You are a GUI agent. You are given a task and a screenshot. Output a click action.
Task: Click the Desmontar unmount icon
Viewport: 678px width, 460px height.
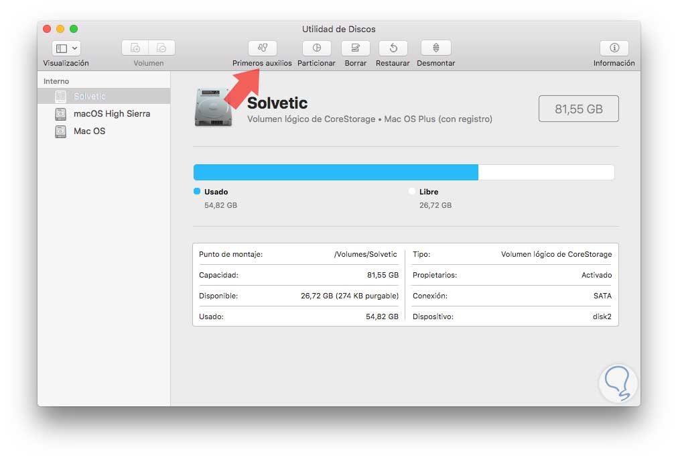coord(436,48)
